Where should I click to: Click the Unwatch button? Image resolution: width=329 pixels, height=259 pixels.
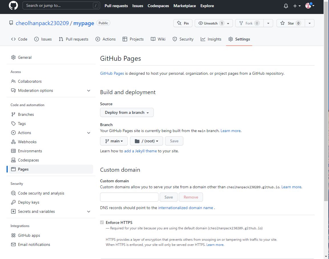tap(214, 23)
